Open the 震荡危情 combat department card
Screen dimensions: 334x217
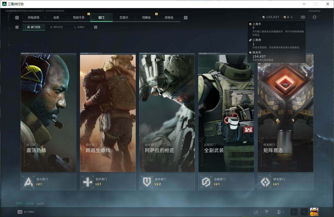point(48,113)
